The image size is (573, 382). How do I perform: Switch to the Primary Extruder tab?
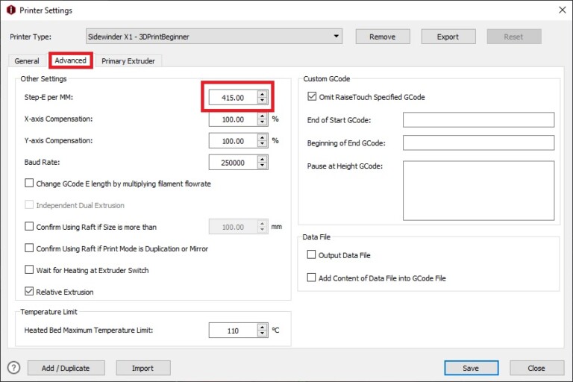click(x=128, y=61)
